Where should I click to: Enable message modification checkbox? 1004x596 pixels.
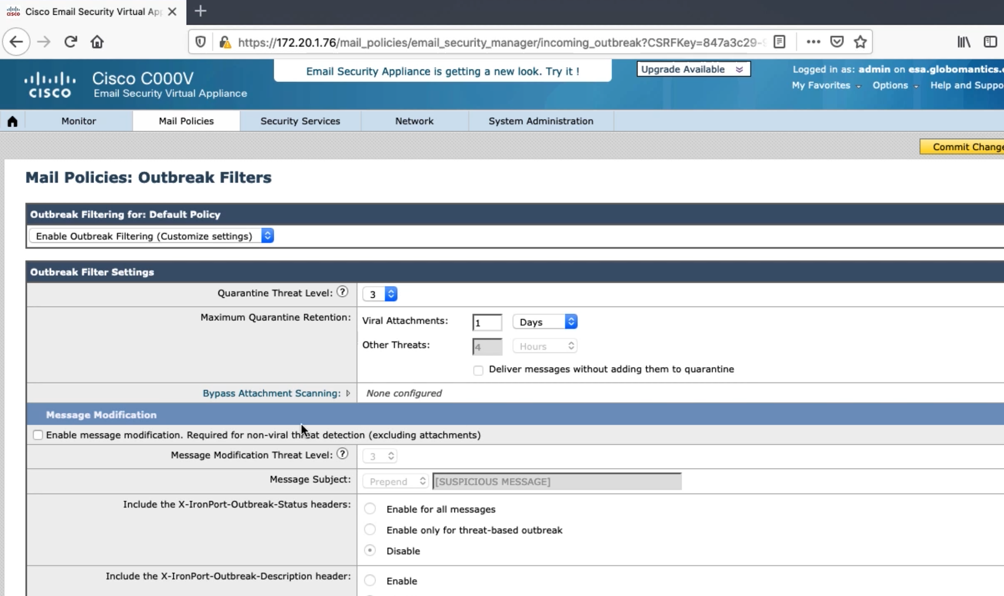(x=38, y=435)
